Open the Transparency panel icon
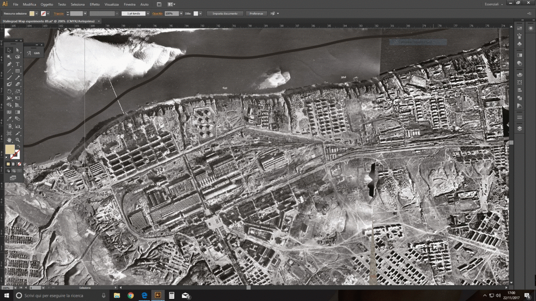 519,63
